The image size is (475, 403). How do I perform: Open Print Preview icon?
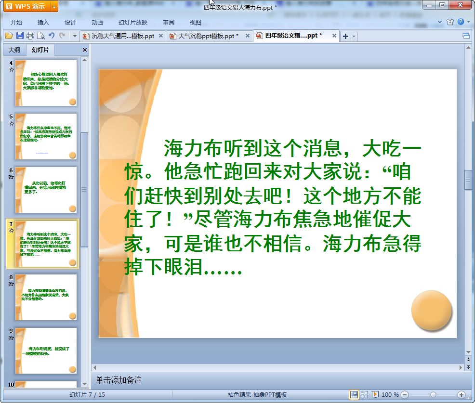pos(40,36)
